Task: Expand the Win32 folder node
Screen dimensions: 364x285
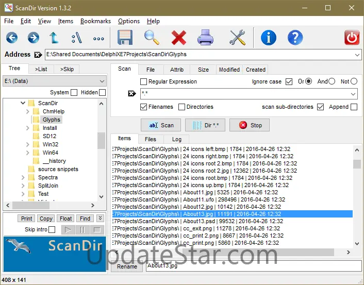Action: 27,145
